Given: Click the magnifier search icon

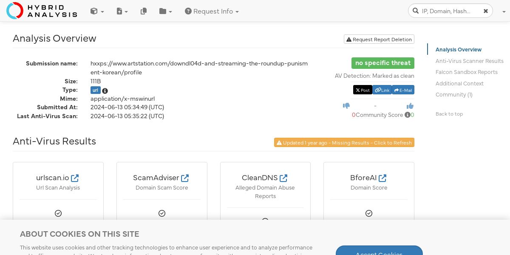Looking at the screenshot, I should click(415, 11).
